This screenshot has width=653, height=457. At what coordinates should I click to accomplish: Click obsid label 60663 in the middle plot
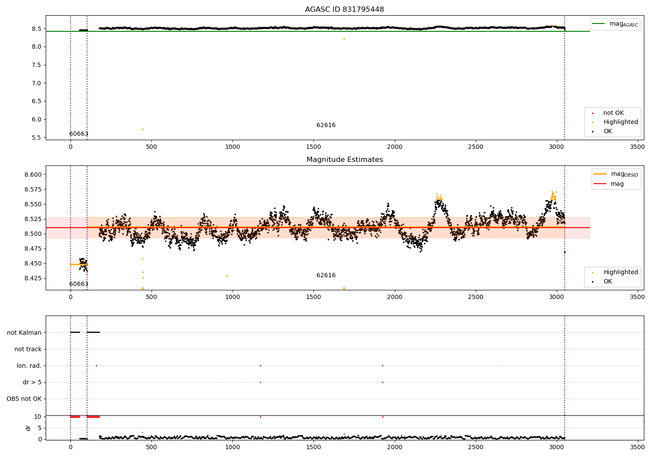pos(79,284)
